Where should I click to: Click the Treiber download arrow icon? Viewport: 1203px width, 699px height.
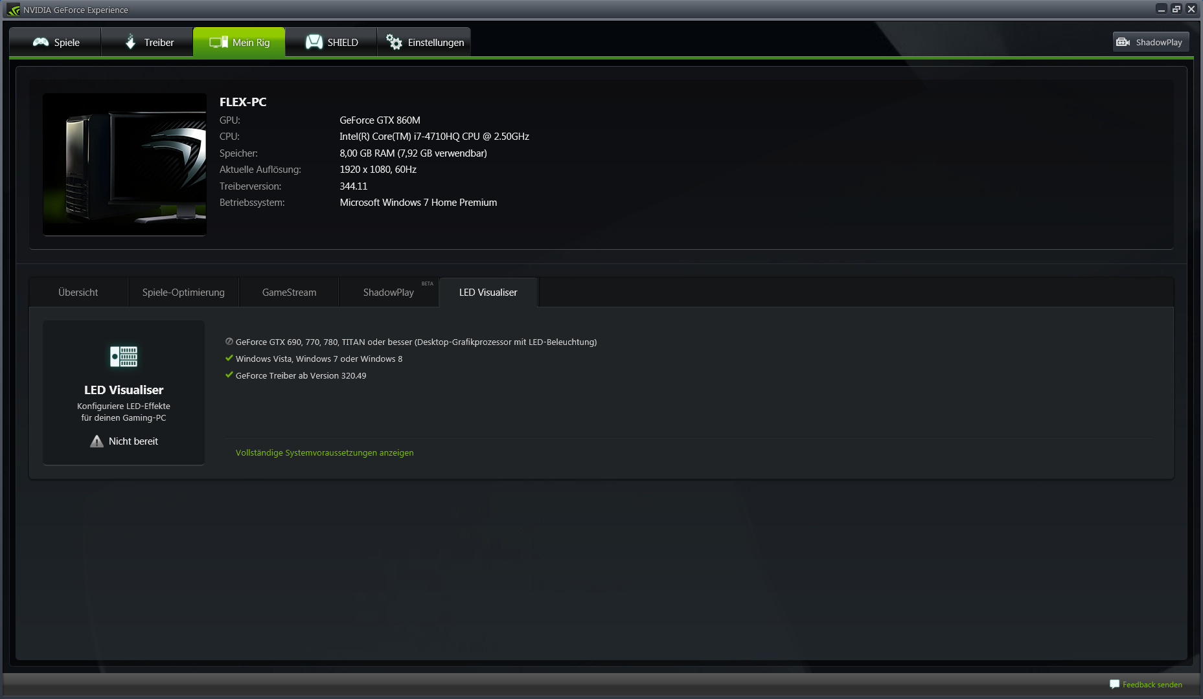coord(130,41)
